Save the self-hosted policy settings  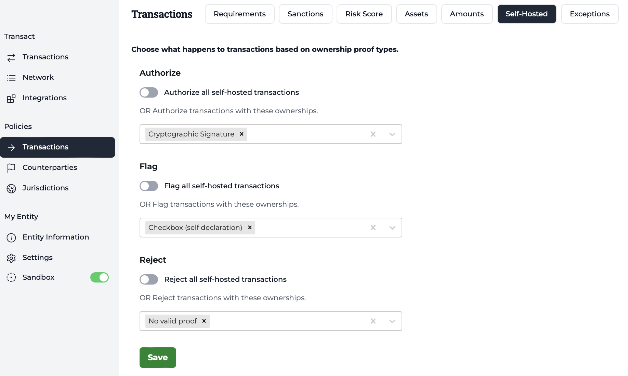point(158,358)
